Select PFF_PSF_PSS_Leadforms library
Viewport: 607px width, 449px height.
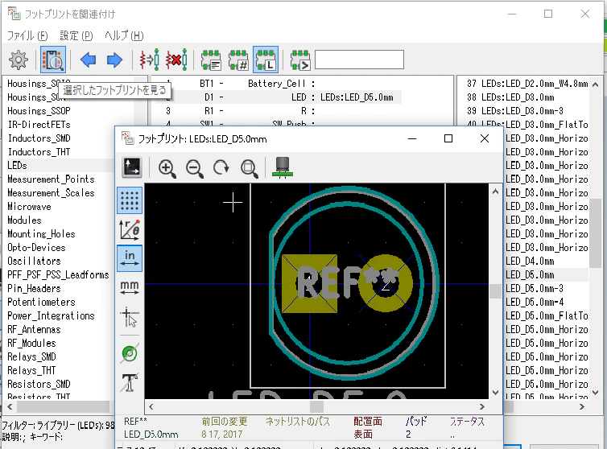click(x=59, y=275)
